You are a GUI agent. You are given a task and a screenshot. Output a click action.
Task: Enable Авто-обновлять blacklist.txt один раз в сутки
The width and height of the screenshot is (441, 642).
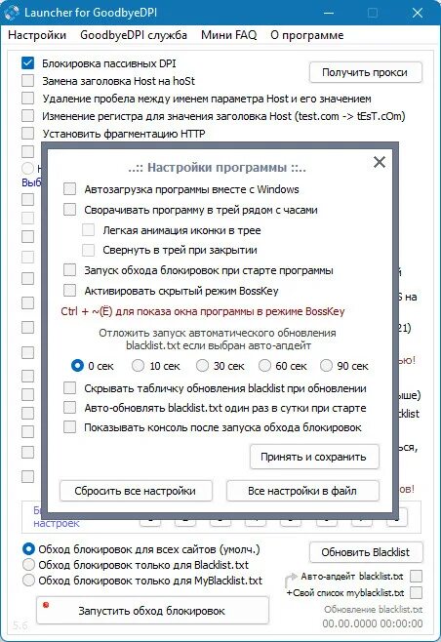point(69,408)
